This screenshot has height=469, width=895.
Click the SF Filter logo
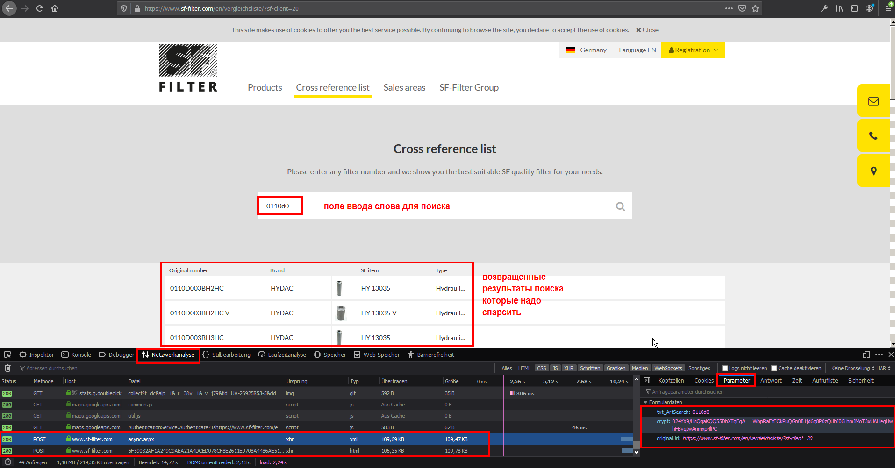point(188,68)
